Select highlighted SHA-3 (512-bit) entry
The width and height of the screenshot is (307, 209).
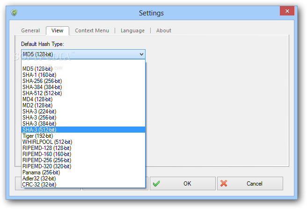pyautogui.click(x=83, y=130)
